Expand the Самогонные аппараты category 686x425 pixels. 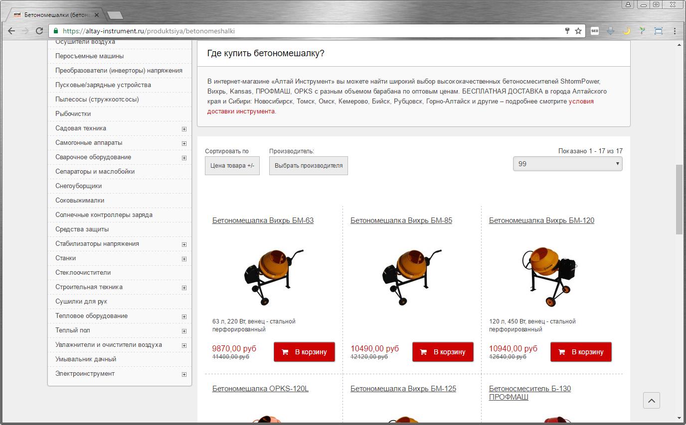pyautogui.click(x=184, y=143)
